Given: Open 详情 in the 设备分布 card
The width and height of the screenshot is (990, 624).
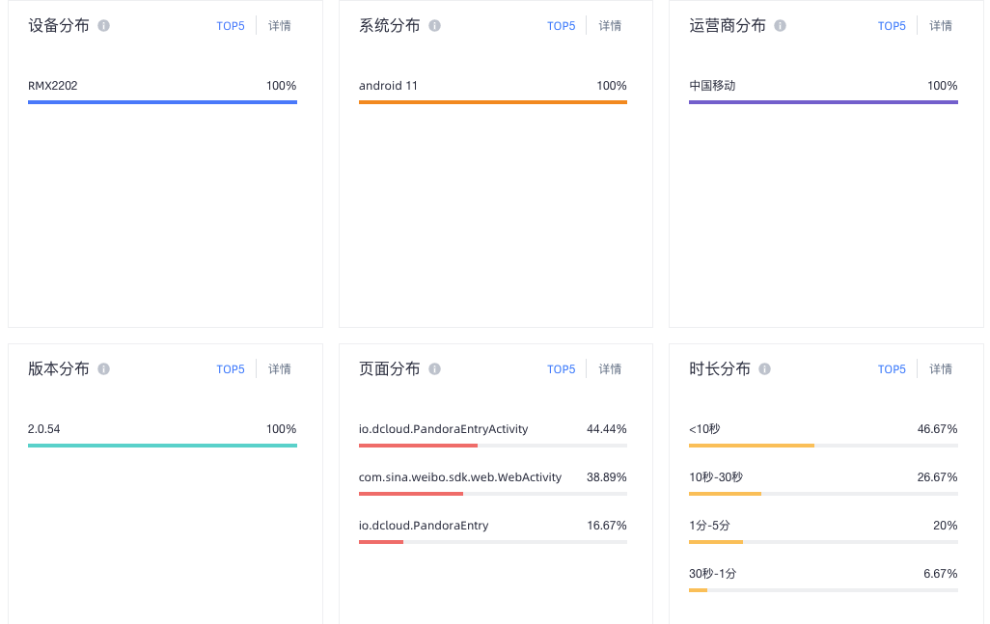Looking at the screenshot, I should [x=280, y=26].
